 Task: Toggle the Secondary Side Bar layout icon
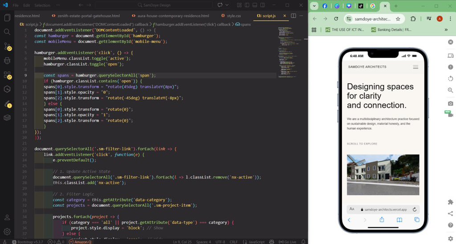(263, 5)
